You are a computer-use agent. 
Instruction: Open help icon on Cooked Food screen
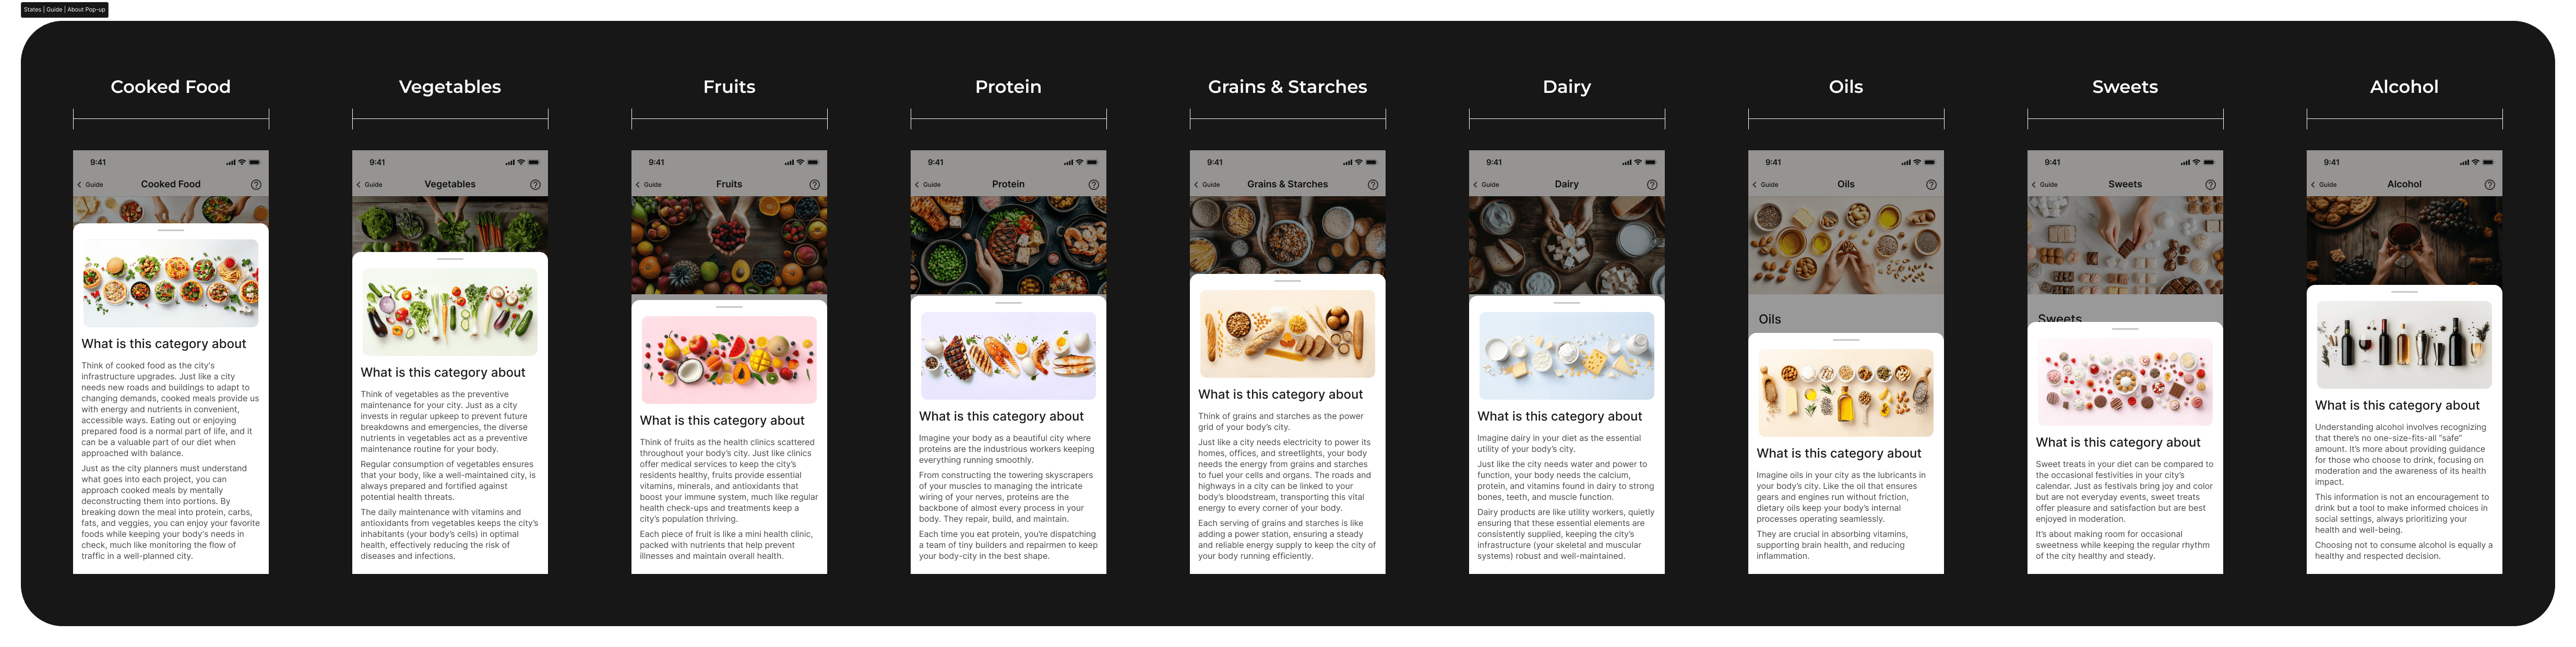click(x=256, y=185)
